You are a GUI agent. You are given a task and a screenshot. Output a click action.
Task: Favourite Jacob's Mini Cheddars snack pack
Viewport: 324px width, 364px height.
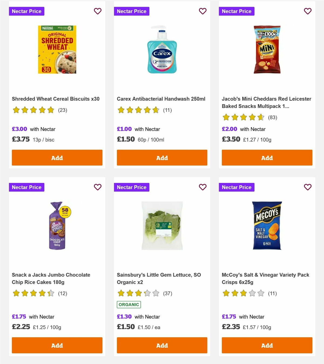coord(308,11)
